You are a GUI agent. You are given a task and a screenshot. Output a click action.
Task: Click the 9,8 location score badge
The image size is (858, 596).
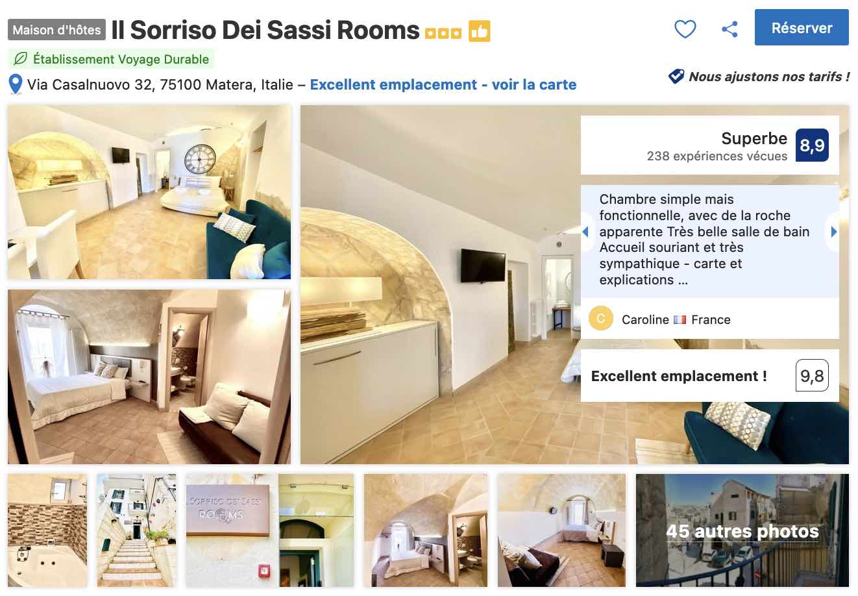[812, 375]
